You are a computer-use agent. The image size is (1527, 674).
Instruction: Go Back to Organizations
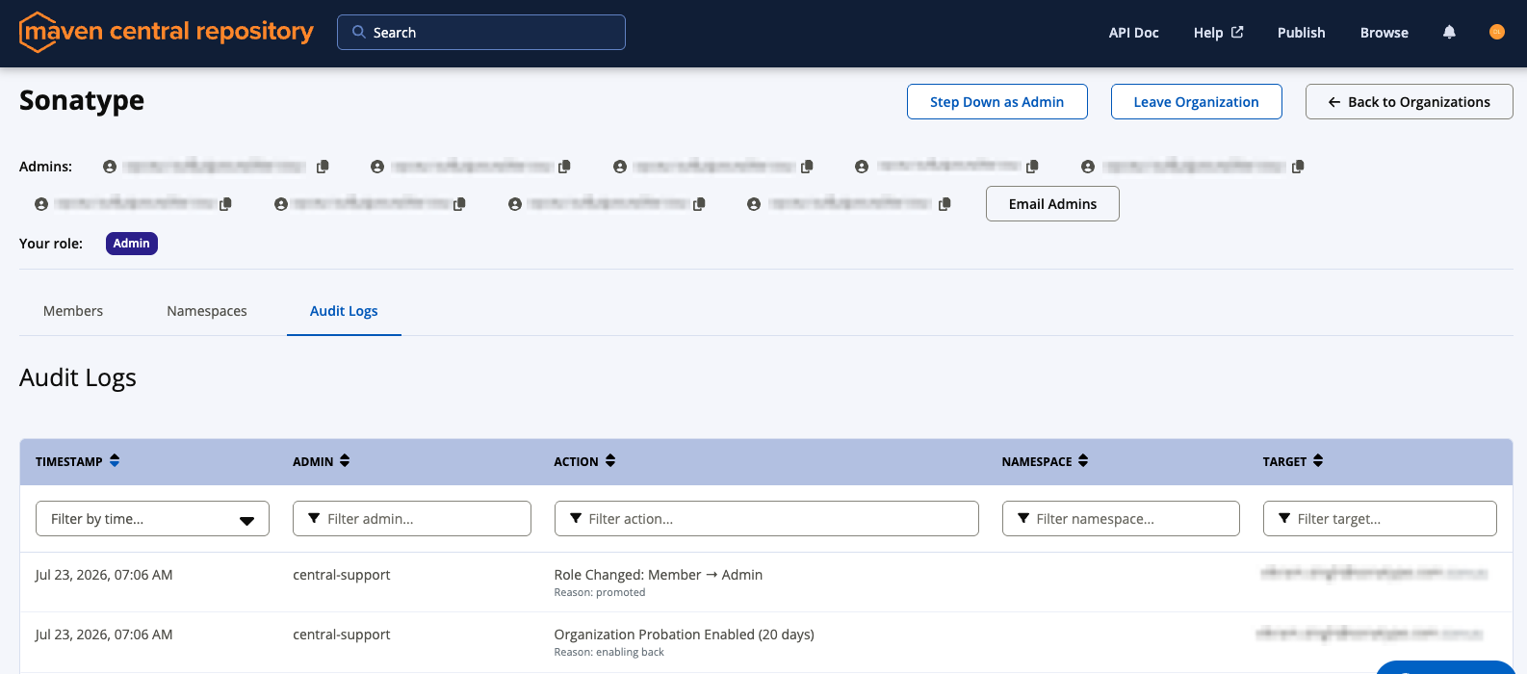click(x=1410, y=102)
